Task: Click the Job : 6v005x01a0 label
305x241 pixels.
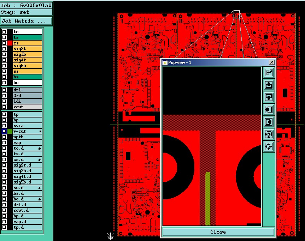Action: (x=26, y=5)
